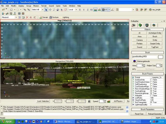This screenshot has height=124, width=166.
Task: Click the Speed value stepper
Action: tap(105, 101)
